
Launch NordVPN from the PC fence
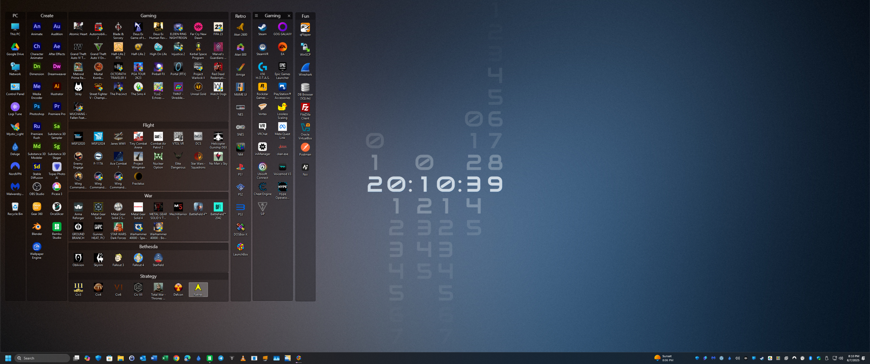tap(15, 169)
